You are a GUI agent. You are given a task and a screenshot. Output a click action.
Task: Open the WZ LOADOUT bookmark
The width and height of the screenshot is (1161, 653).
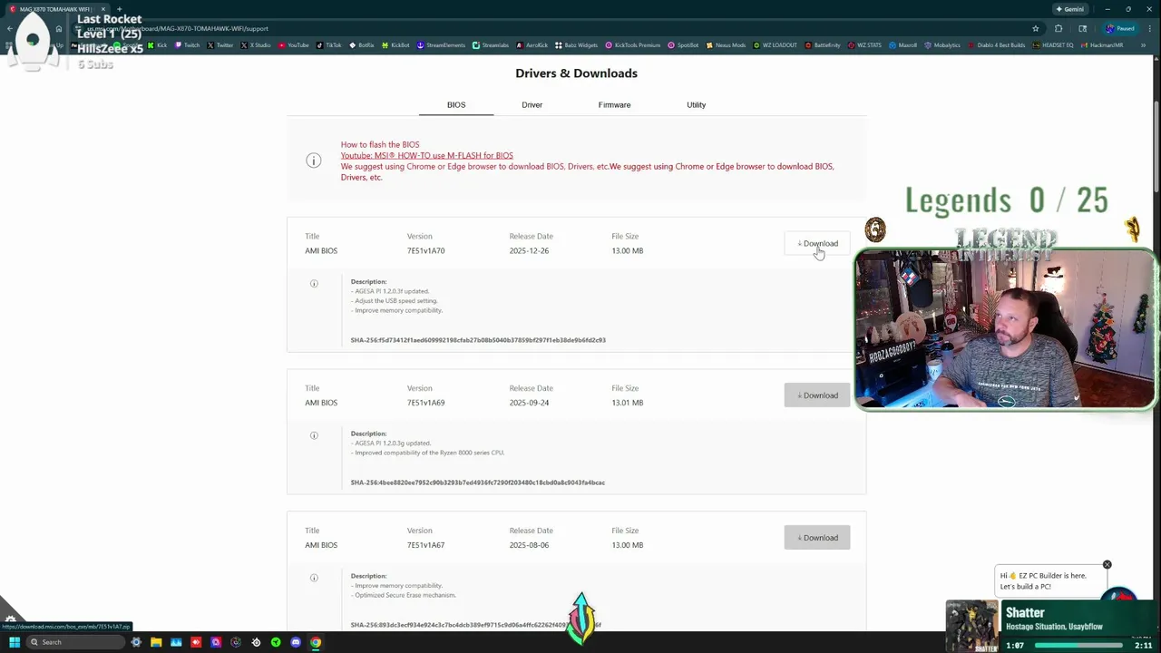tap(775, 45)
